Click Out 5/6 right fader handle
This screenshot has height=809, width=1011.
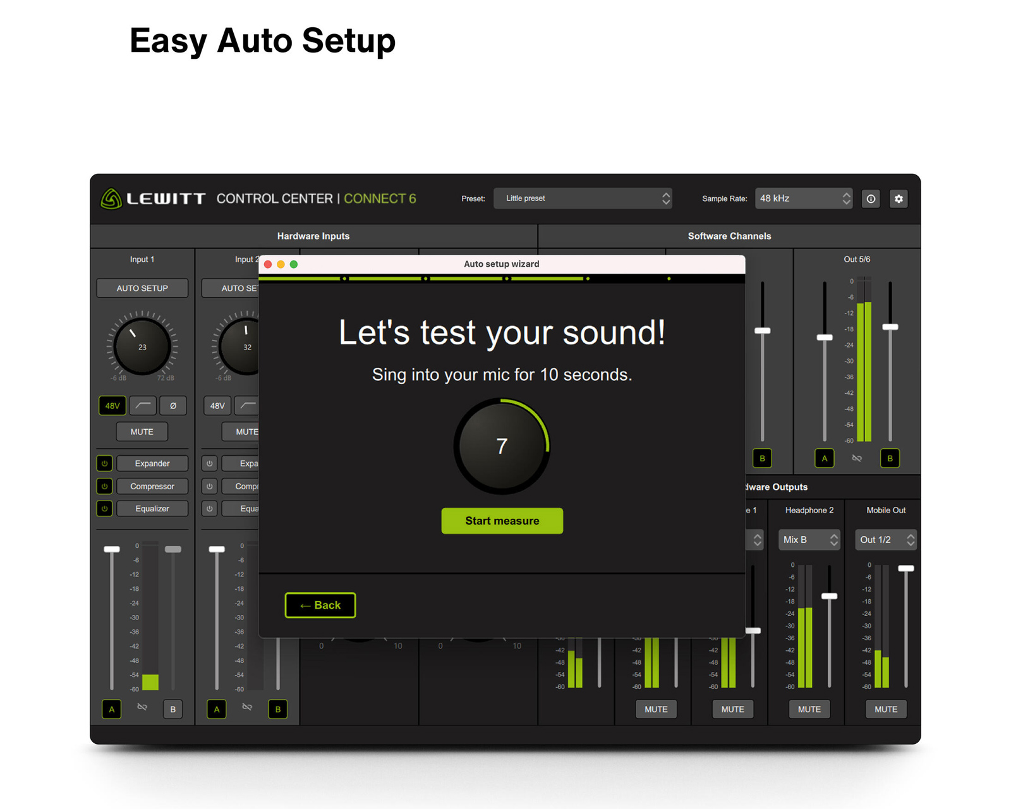point(890,327)
